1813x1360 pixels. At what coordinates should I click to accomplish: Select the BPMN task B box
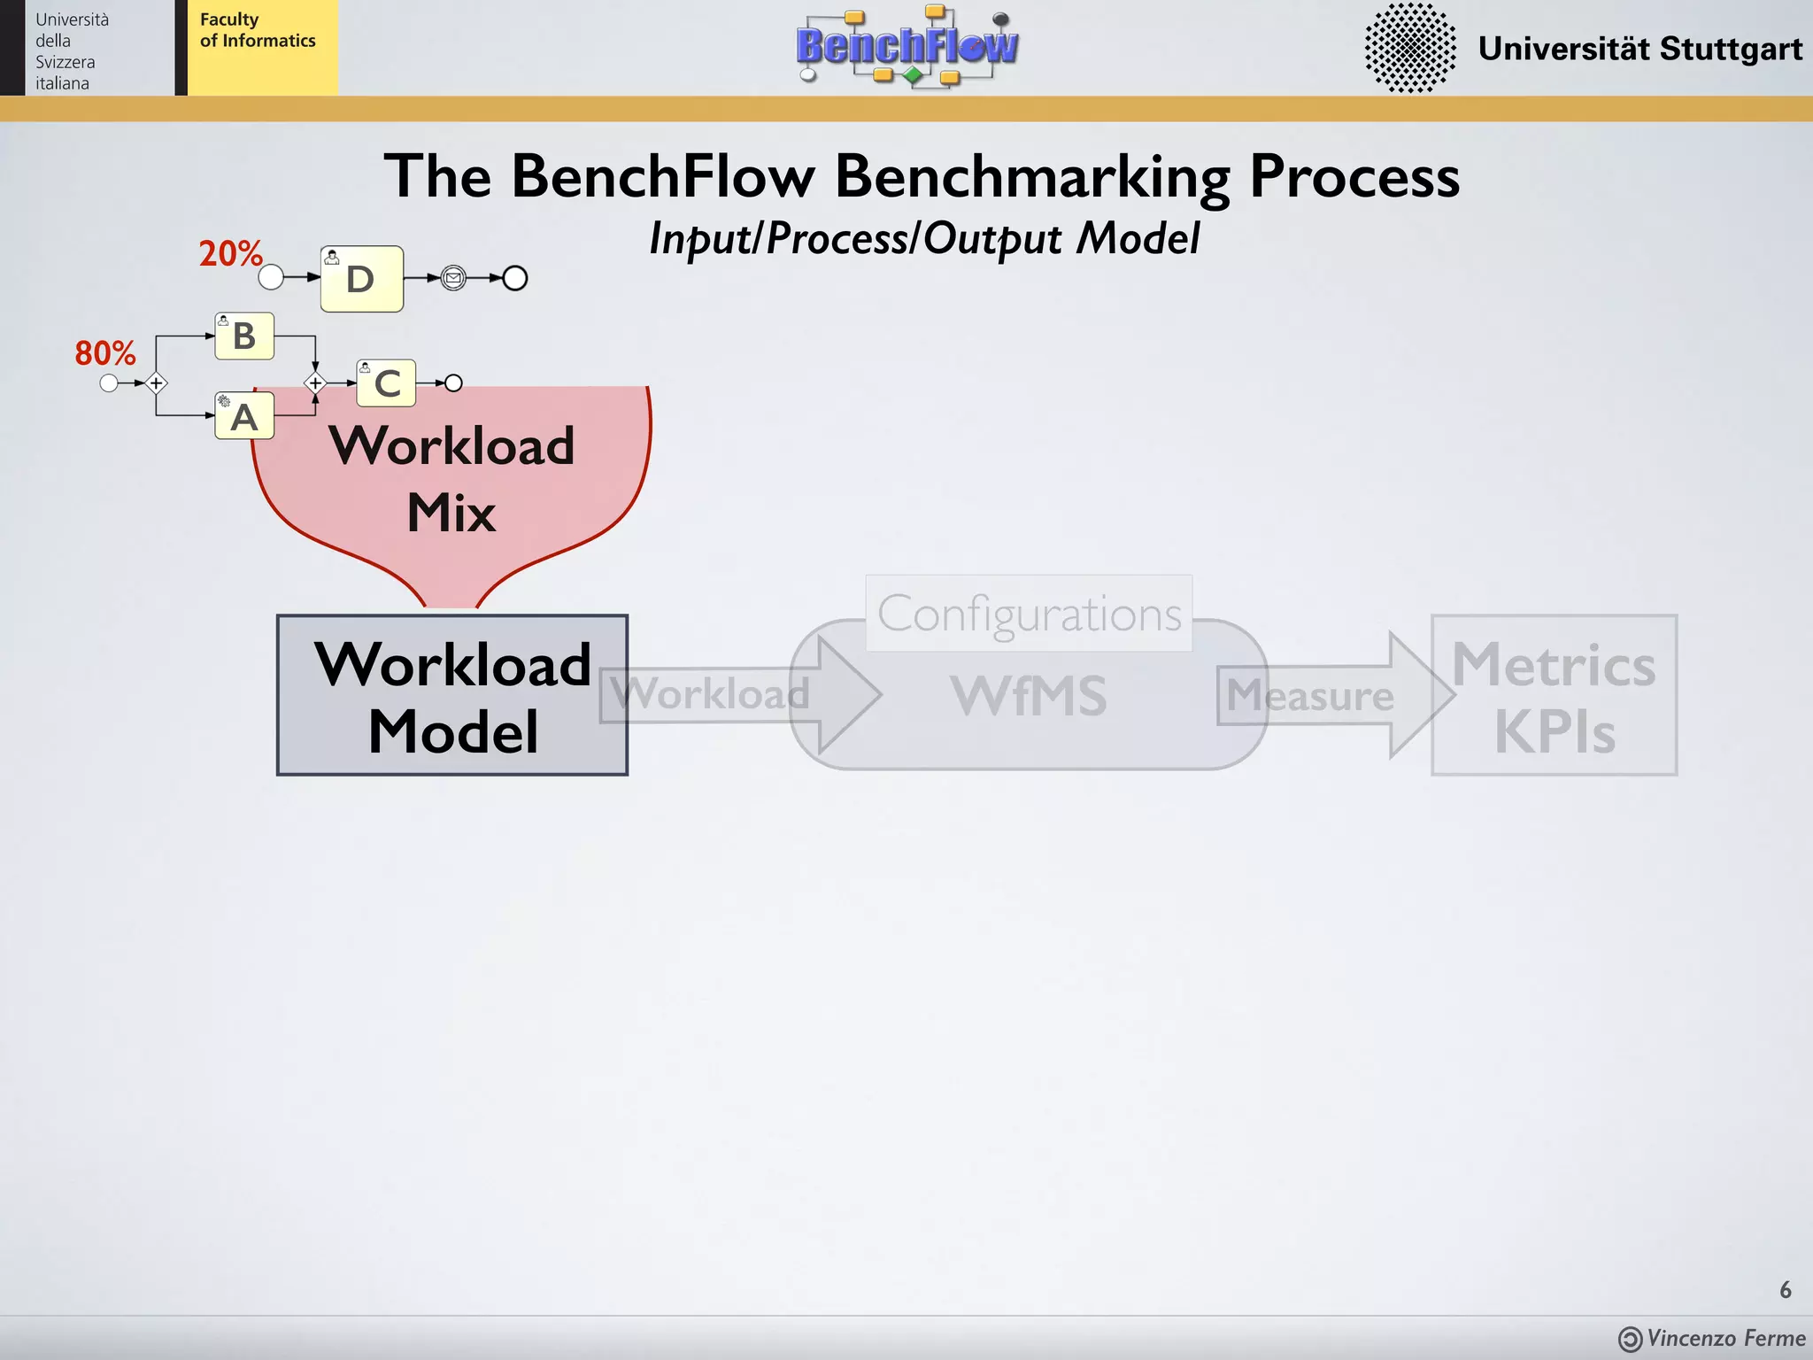coord(244,336)
